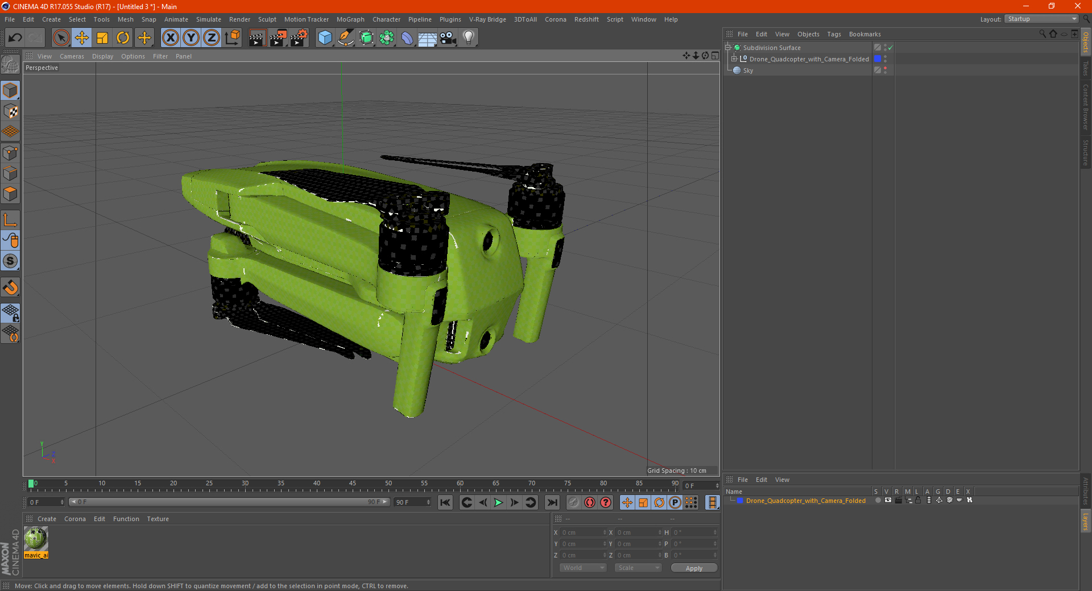
Task: Add Light object icon
Action: point(469,38)
